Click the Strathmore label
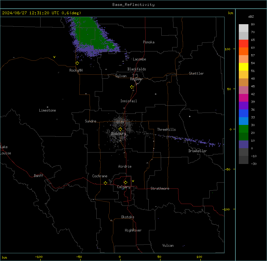 click(x=160, y=188)
